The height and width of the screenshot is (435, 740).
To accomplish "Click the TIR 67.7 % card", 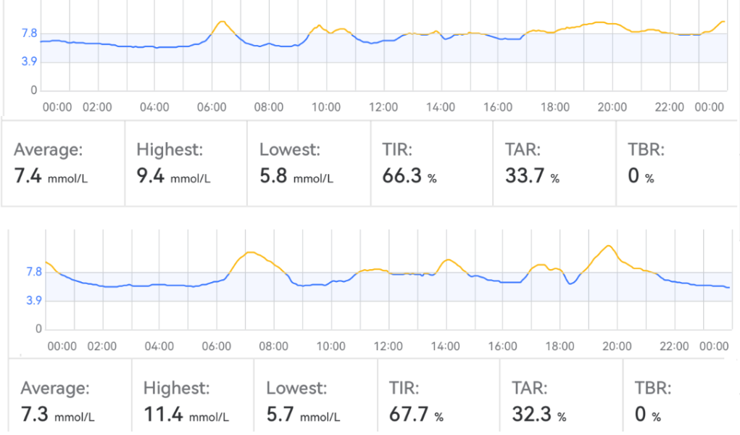I will tap(438, 401).
